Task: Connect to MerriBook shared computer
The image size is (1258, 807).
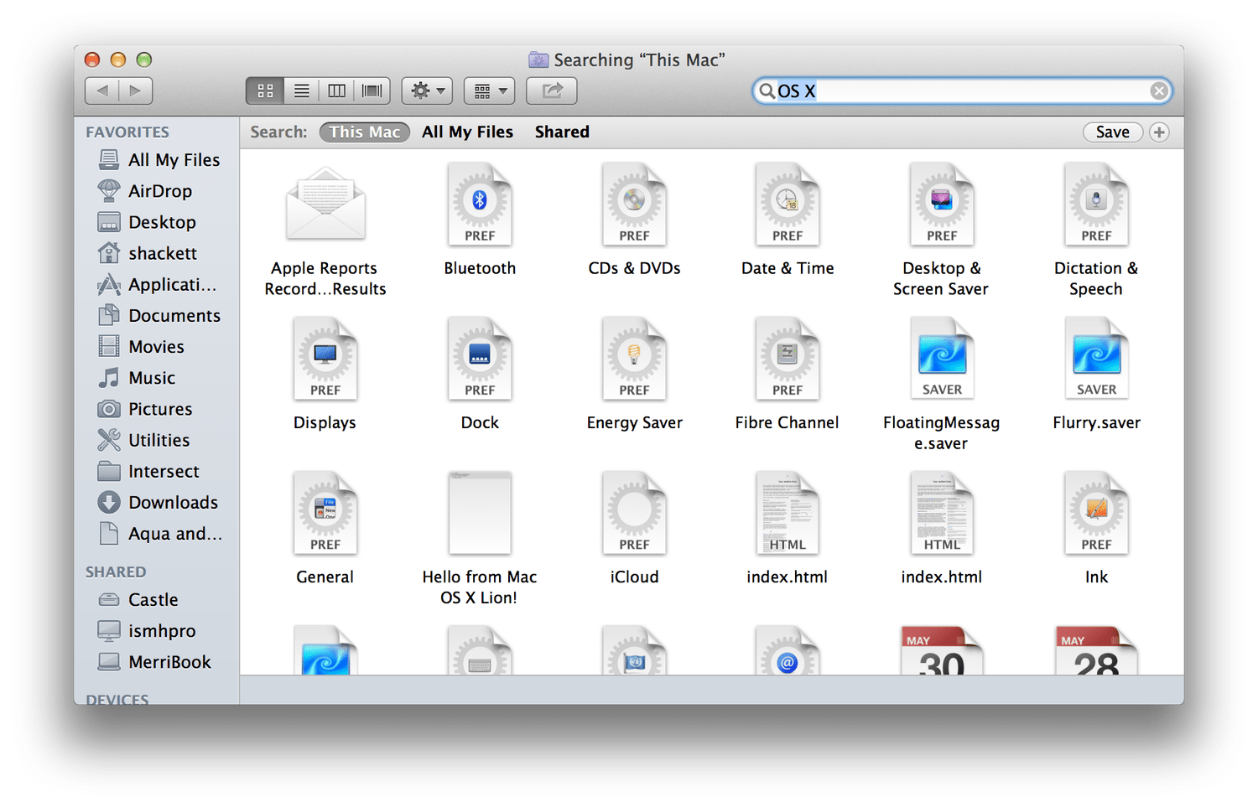Action: [x=154, y=661]
